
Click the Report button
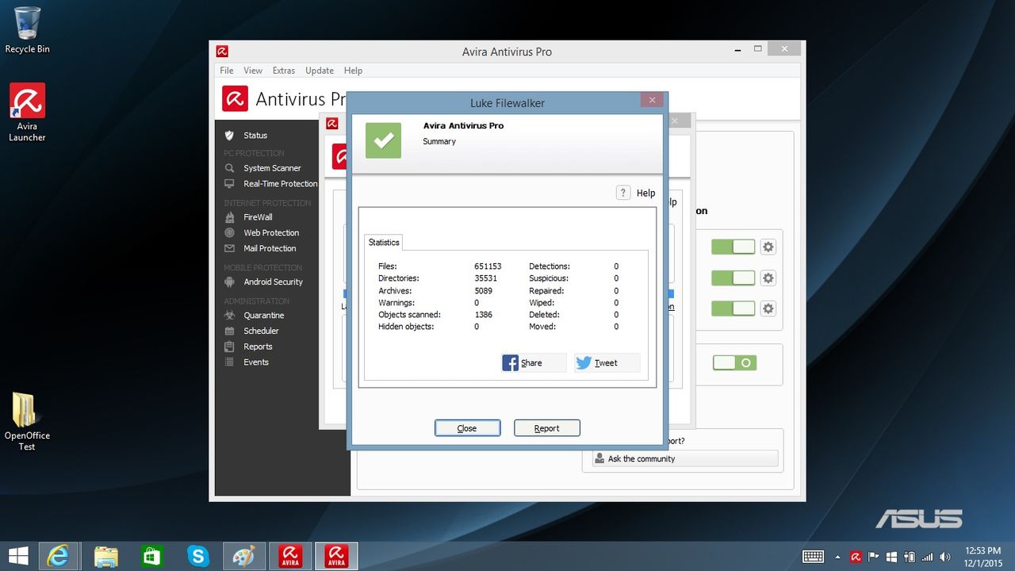[x=546, y=428]
